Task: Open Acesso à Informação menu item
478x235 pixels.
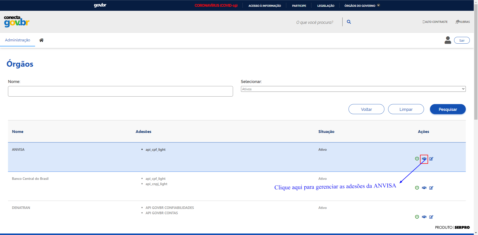Action: click(264, 6)
